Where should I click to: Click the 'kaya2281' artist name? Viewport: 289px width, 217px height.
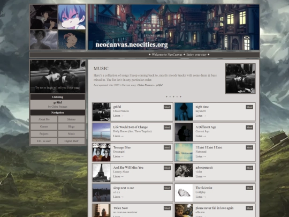click(x=201, y=111)
